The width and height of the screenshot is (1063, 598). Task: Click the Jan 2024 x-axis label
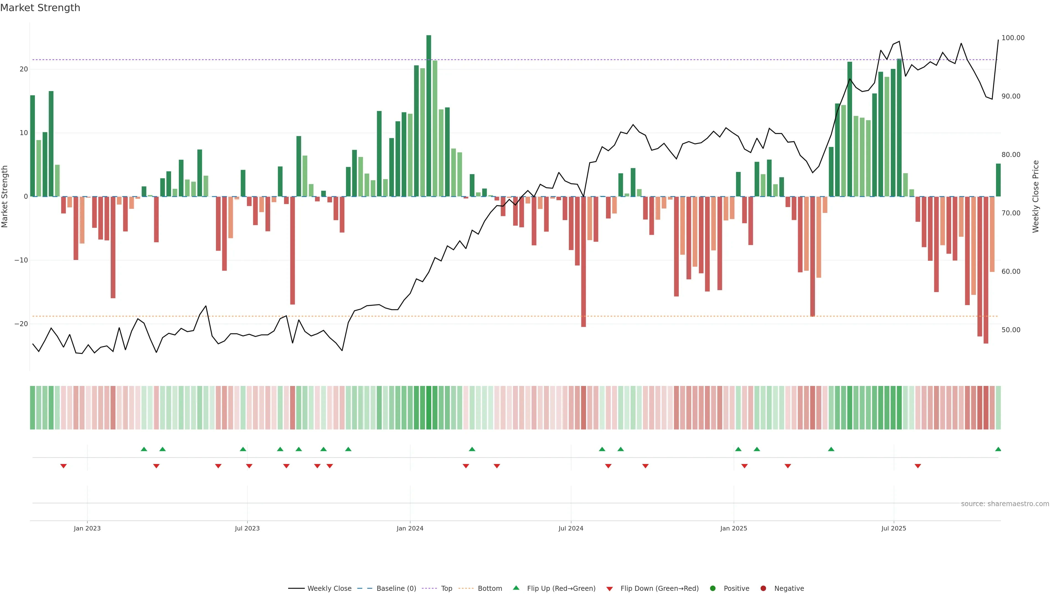(410, 528)
